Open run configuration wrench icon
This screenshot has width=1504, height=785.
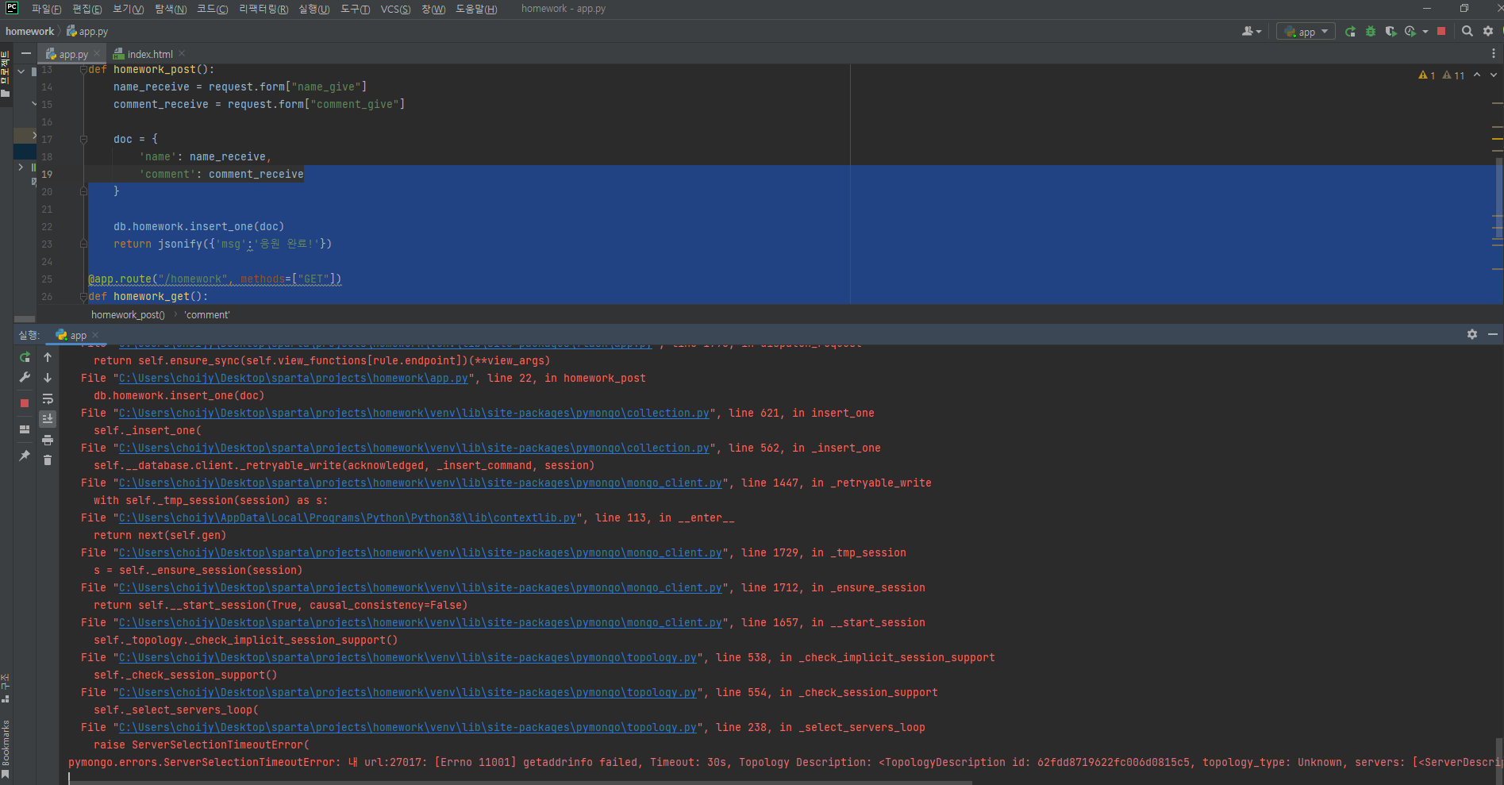(x=25, y=378)
